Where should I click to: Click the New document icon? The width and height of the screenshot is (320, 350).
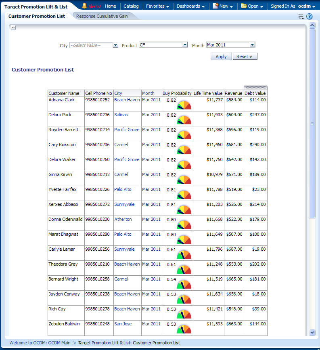click(215, 6)
